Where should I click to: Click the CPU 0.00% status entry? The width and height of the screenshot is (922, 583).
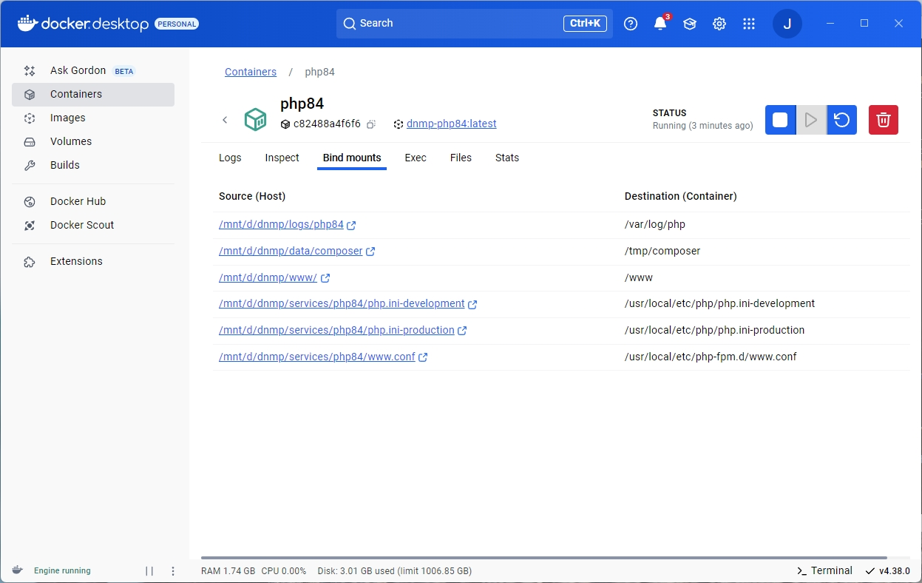click(284, 571)
